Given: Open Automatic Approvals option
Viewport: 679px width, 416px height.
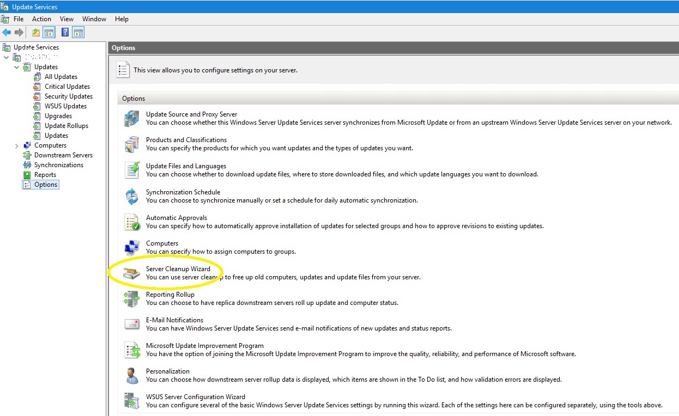Looking at the screenshot, I should click(177, 218).
